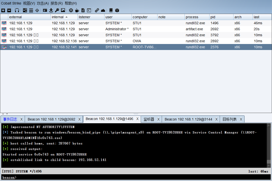Click the minus icon to disconnect from server
272x181 pixels.
pos(9,10)
